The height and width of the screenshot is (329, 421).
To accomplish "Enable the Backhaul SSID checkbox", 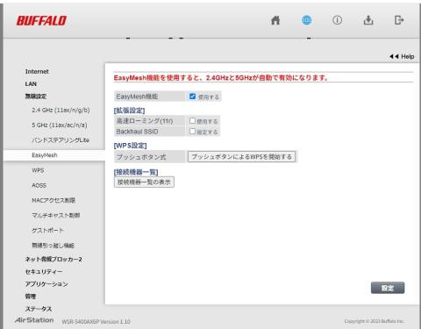I will 192,132.
